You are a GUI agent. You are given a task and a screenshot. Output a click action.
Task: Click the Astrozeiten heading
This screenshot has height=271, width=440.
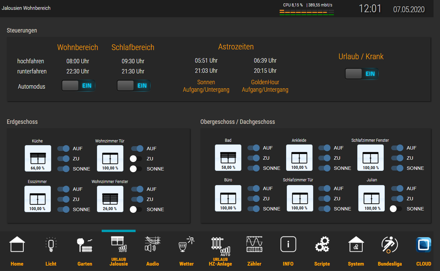[236, 47]
